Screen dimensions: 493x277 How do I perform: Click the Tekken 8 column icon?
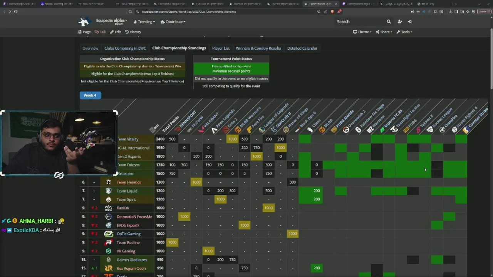coord(418,130)
